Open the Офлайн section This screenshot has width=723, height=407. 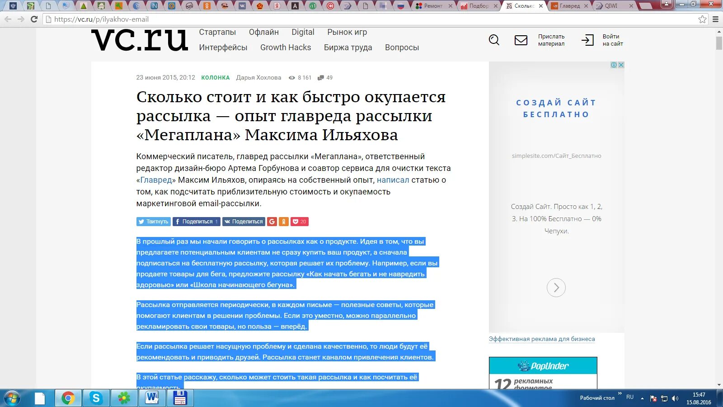[264, 32]
